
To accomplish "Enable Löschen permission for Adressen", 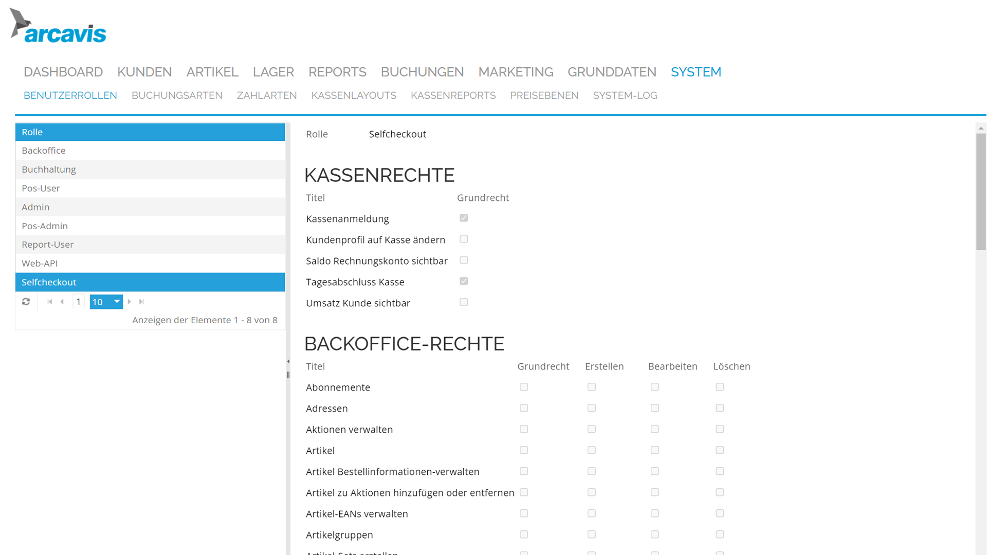I will pos(720,408).
